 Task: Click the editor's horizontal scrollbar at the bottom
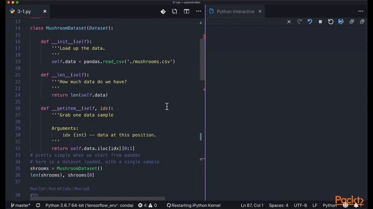tap(97, 199)
